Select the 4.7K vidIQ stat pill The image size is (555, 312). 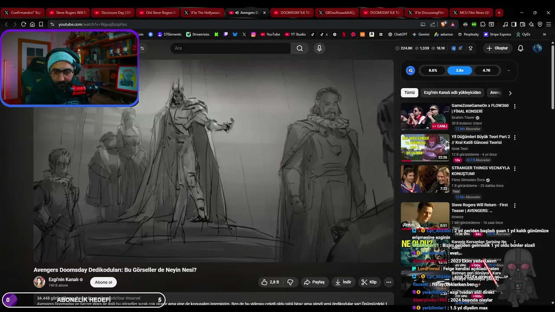[486, 70]
